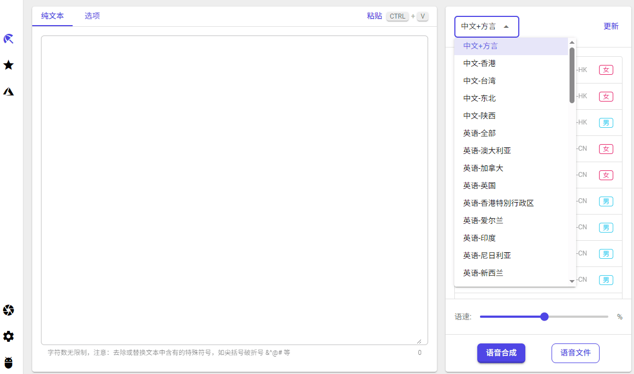Choose 英语-尼日利亚 in the language list
This screenshot has height=374, width=634.
tap(511, 256)
